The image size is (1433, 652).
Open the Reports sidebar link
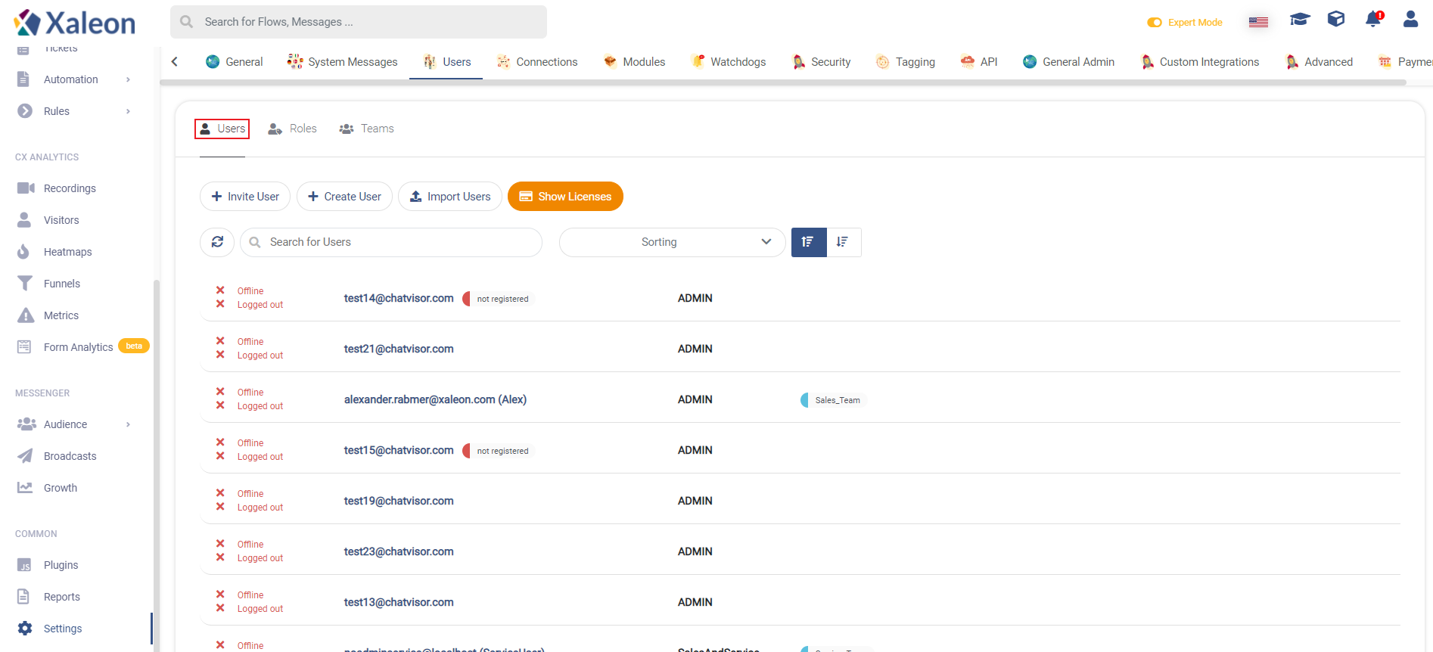point(62,597)
